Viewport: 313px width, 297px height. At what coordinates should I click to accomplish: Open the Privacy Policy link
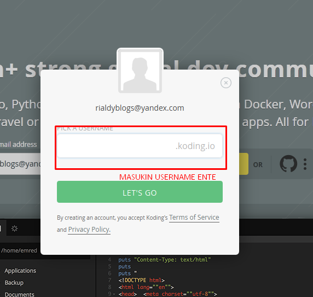pos(89,230)
